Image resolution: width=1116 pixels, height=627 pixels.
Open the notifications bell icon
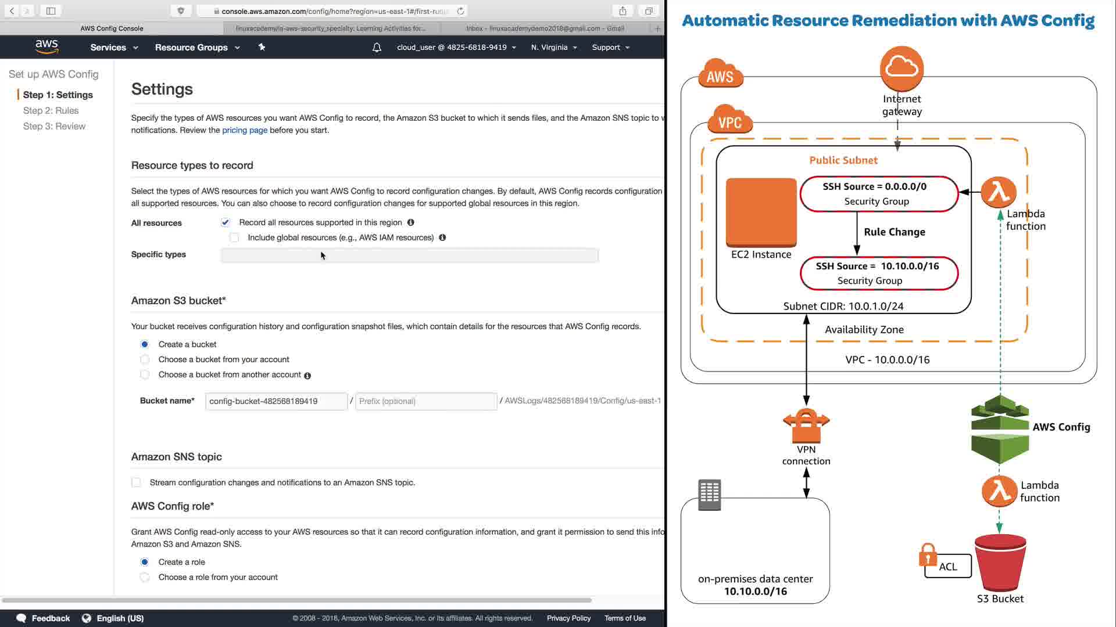tap(377, 48)
